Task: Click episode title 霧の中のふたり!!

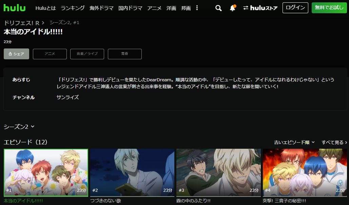Action: click(193, 201)
